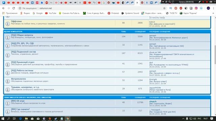
Task: Open user profile JaguarMOON
Action: [x=155, y=88]
